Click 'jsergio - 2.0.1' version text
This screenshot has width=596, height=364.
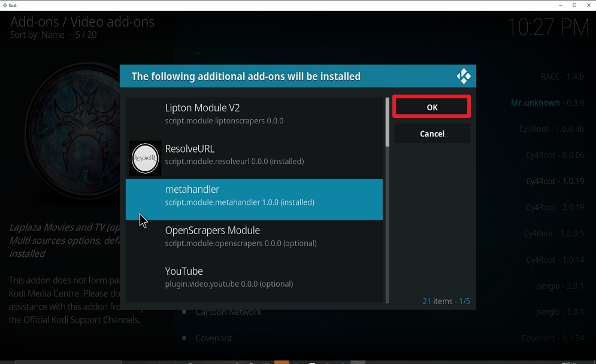559,286
